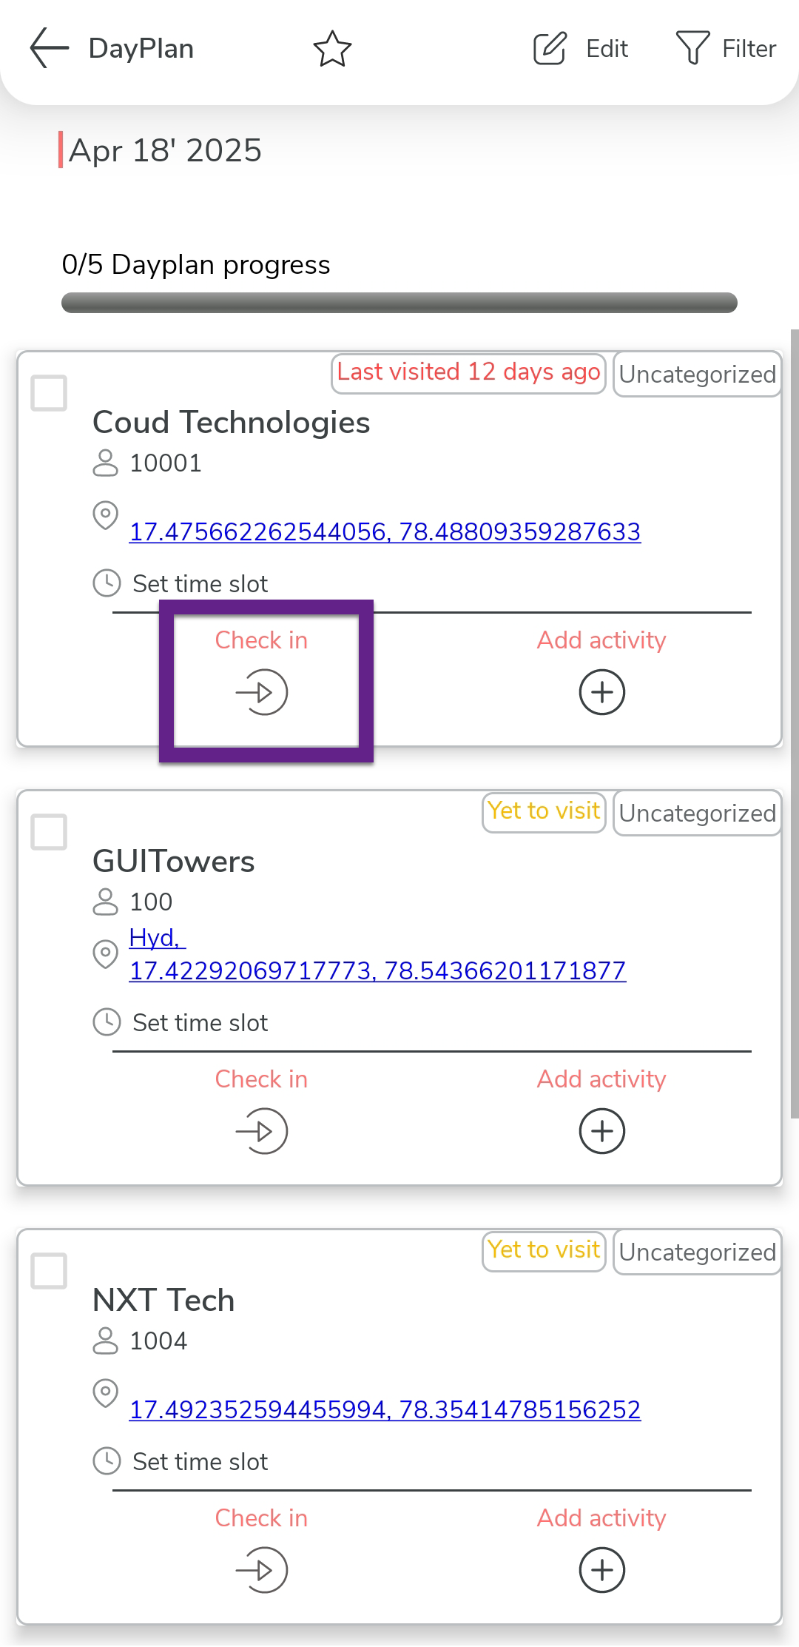The image size is (799, 1647).
Task: Open NXT Tech coordinates link
Action: pyautogui.click(x=385, y=1409)
